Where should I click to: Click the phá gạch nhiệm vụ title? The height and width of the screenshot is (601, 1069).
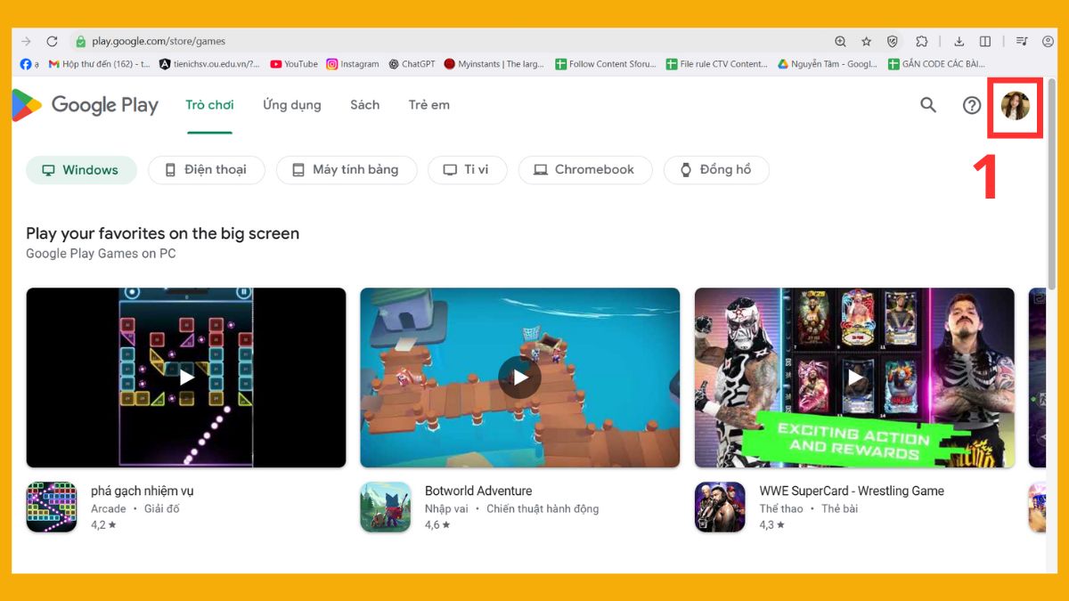tap(142, 491)
